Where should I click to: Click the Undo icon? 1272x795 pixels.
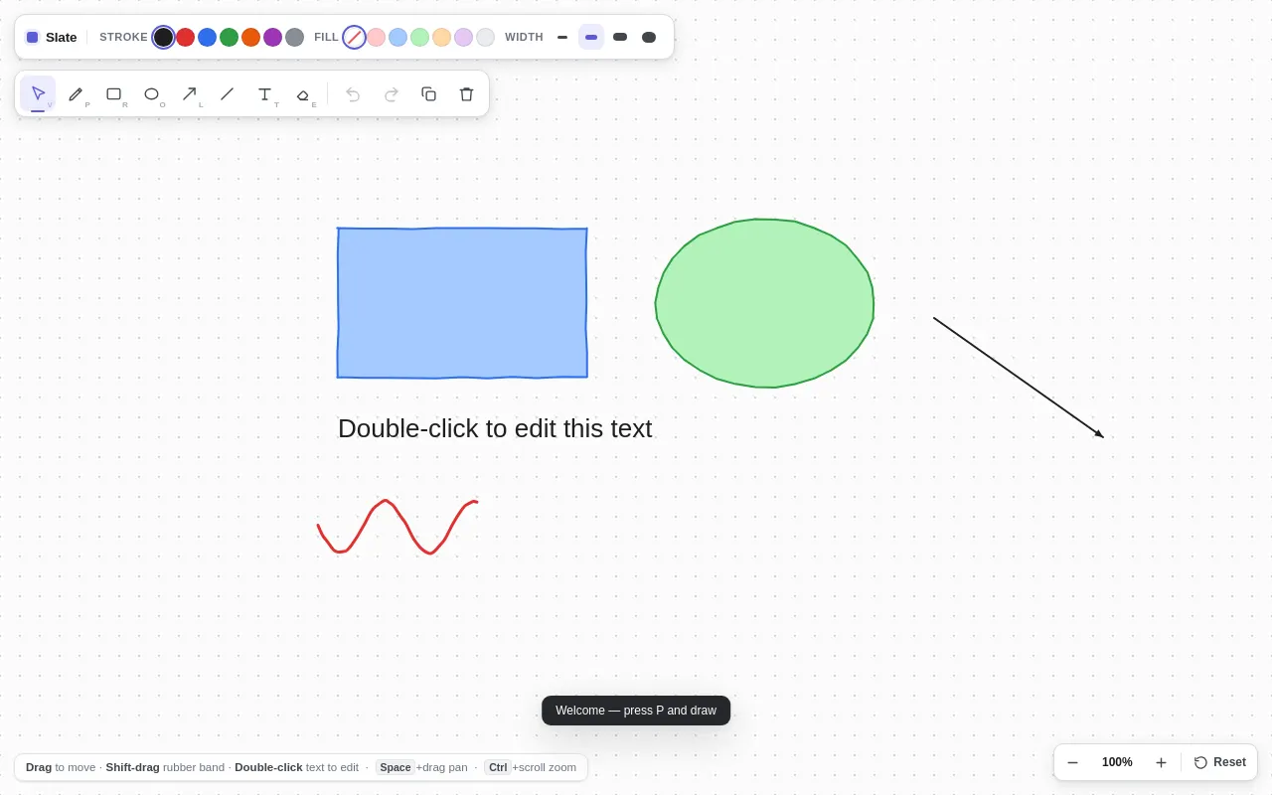353,93
